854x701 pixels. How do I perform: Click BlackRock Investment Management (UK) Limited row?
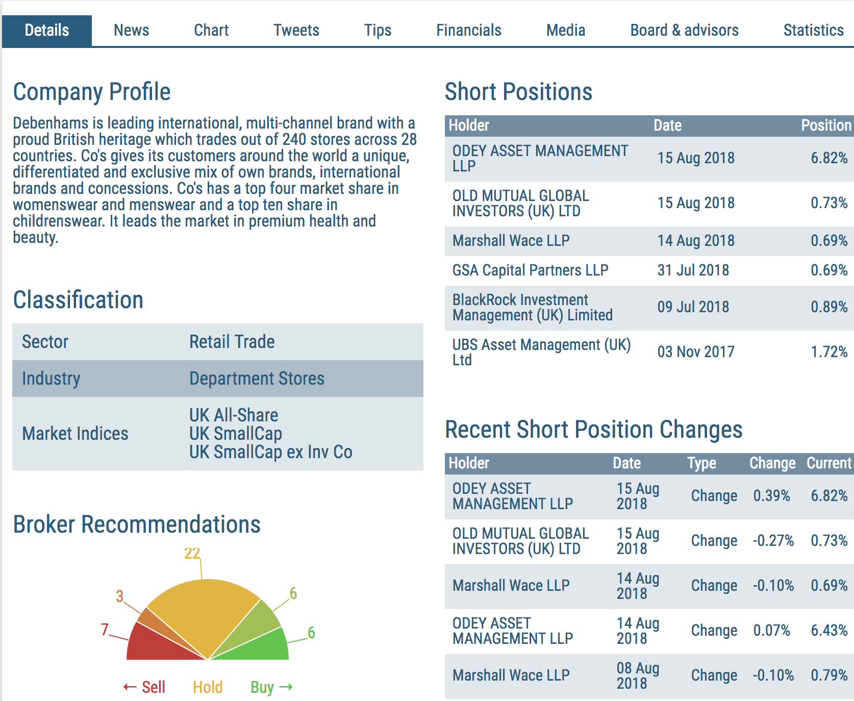coord(649,308)
